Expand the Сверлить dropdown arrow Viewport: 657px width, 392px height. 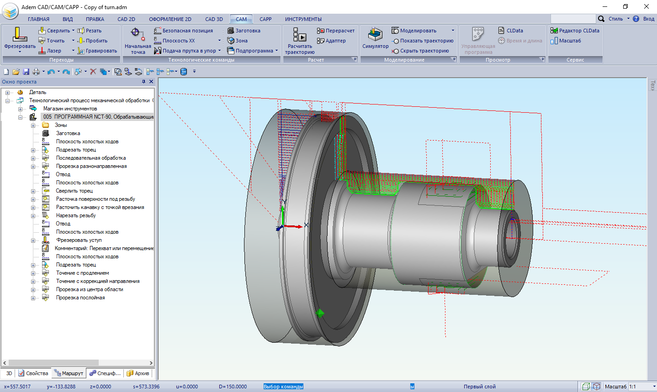tap(73, 31)
